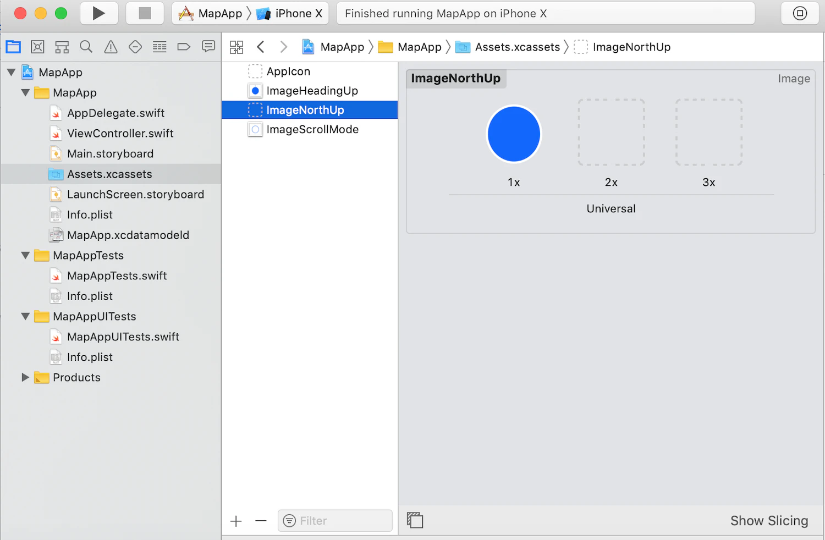Click the Stop button in toolbar

click(x=145, y=13)
